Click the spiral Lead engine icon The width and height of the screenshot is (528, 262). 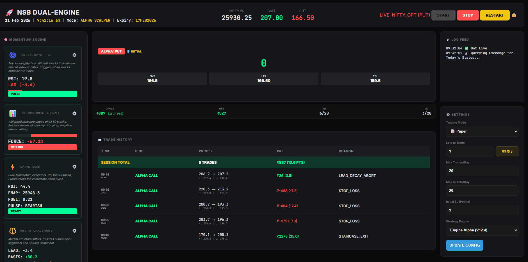13,55
